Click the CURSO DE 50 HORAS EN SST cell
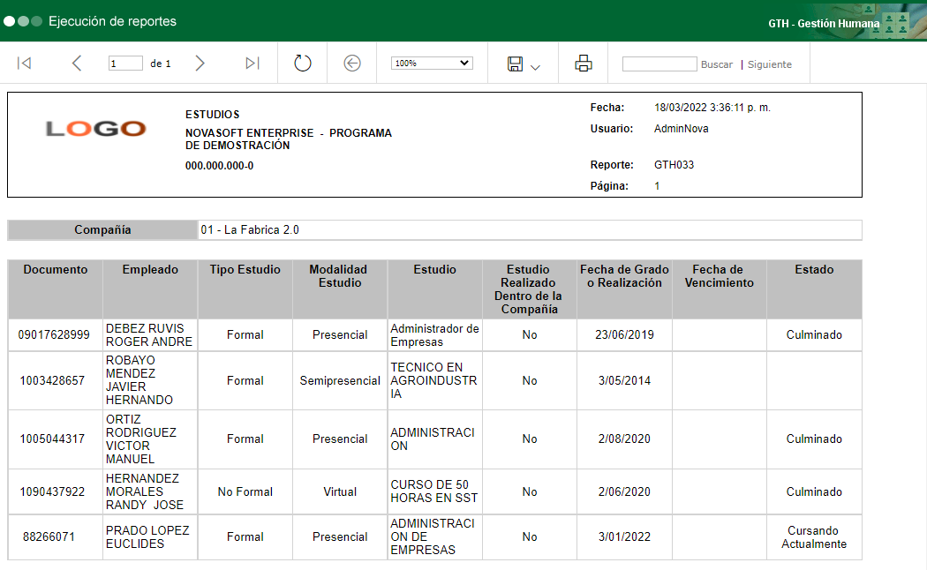Viewport: 927px width, 570px height. (x=434, y=491)
